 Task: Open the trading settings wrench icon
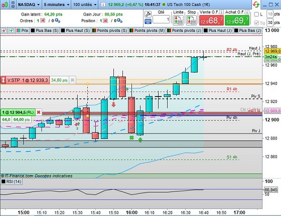(x=148, y=14)
